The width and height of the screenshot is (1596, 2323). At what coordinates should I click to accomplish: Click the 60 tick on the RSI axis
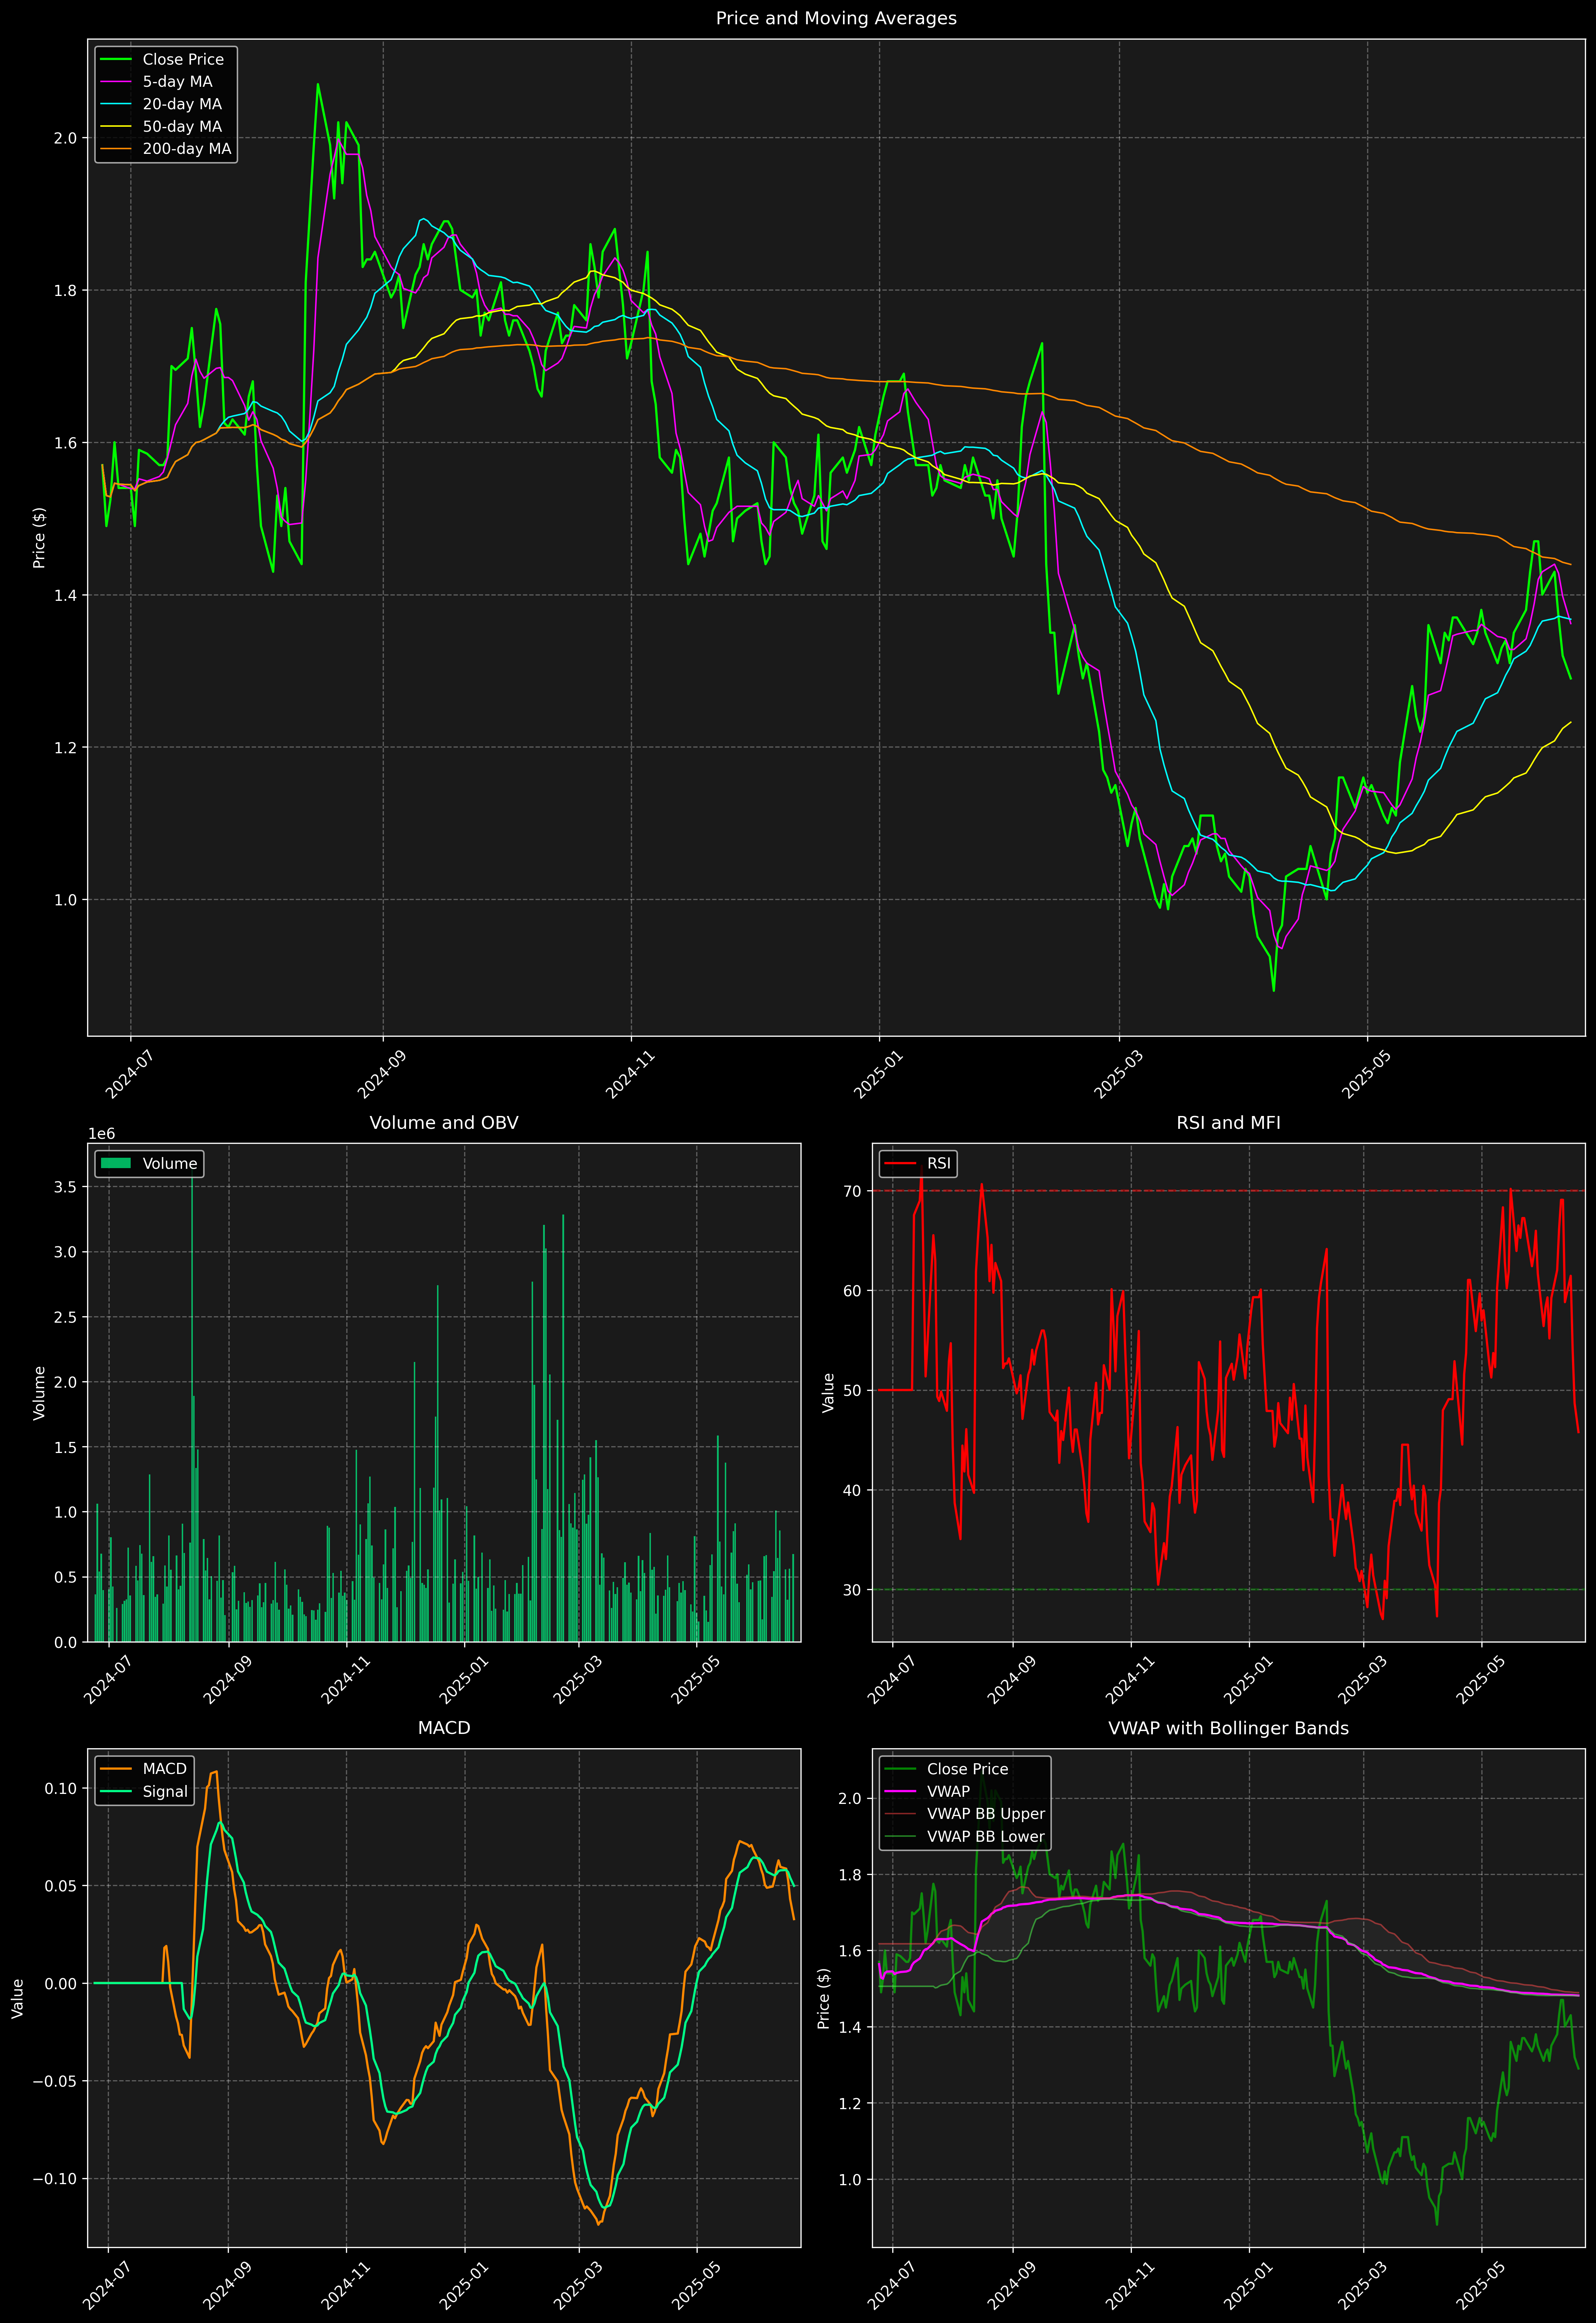pyautogui.click(x=852, y=1291)
